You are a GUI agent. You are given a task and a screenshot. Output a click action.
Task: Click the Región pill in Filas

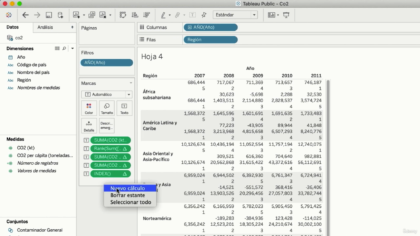click(x=211, y=39)
